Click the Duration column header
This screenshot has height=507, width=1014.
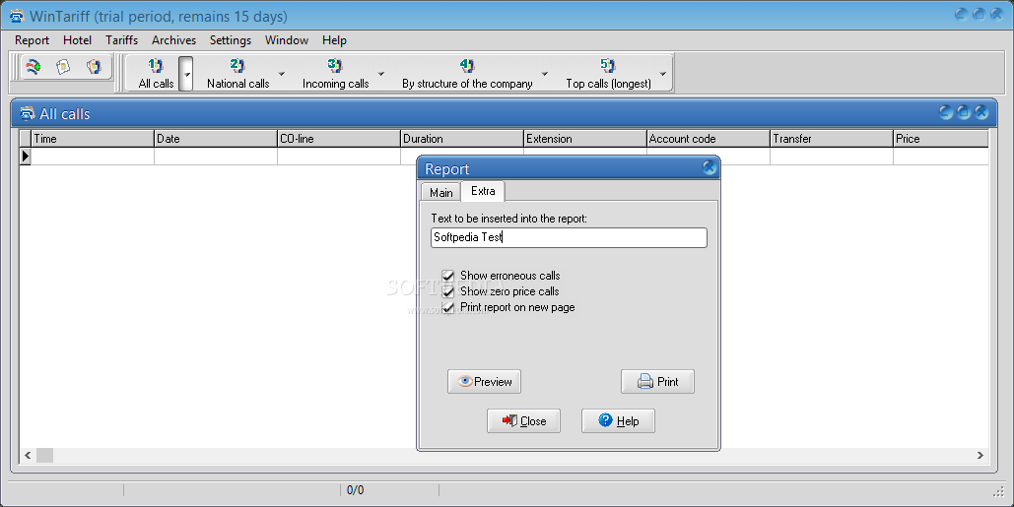pos(462,139)
